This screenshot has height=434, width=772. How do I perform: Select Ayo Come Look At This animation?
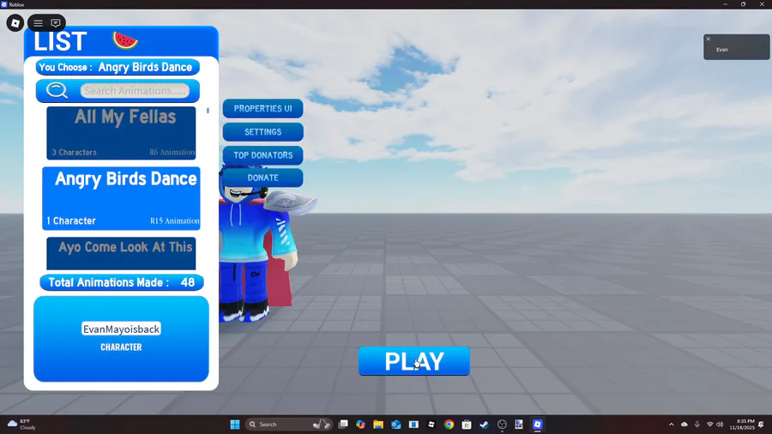click(121, 253)
